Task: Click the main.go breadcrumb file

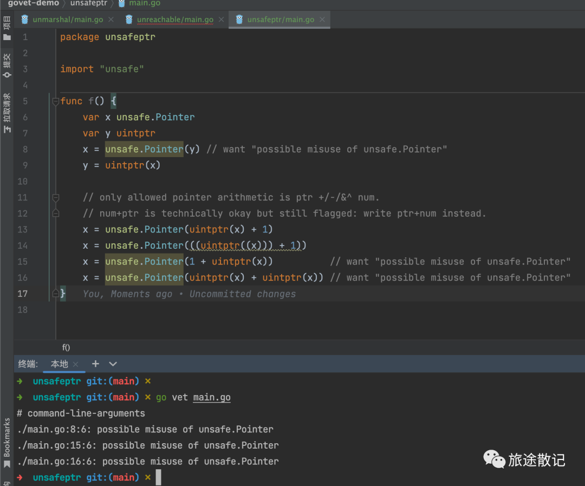Action: click(x=145, y=3)
